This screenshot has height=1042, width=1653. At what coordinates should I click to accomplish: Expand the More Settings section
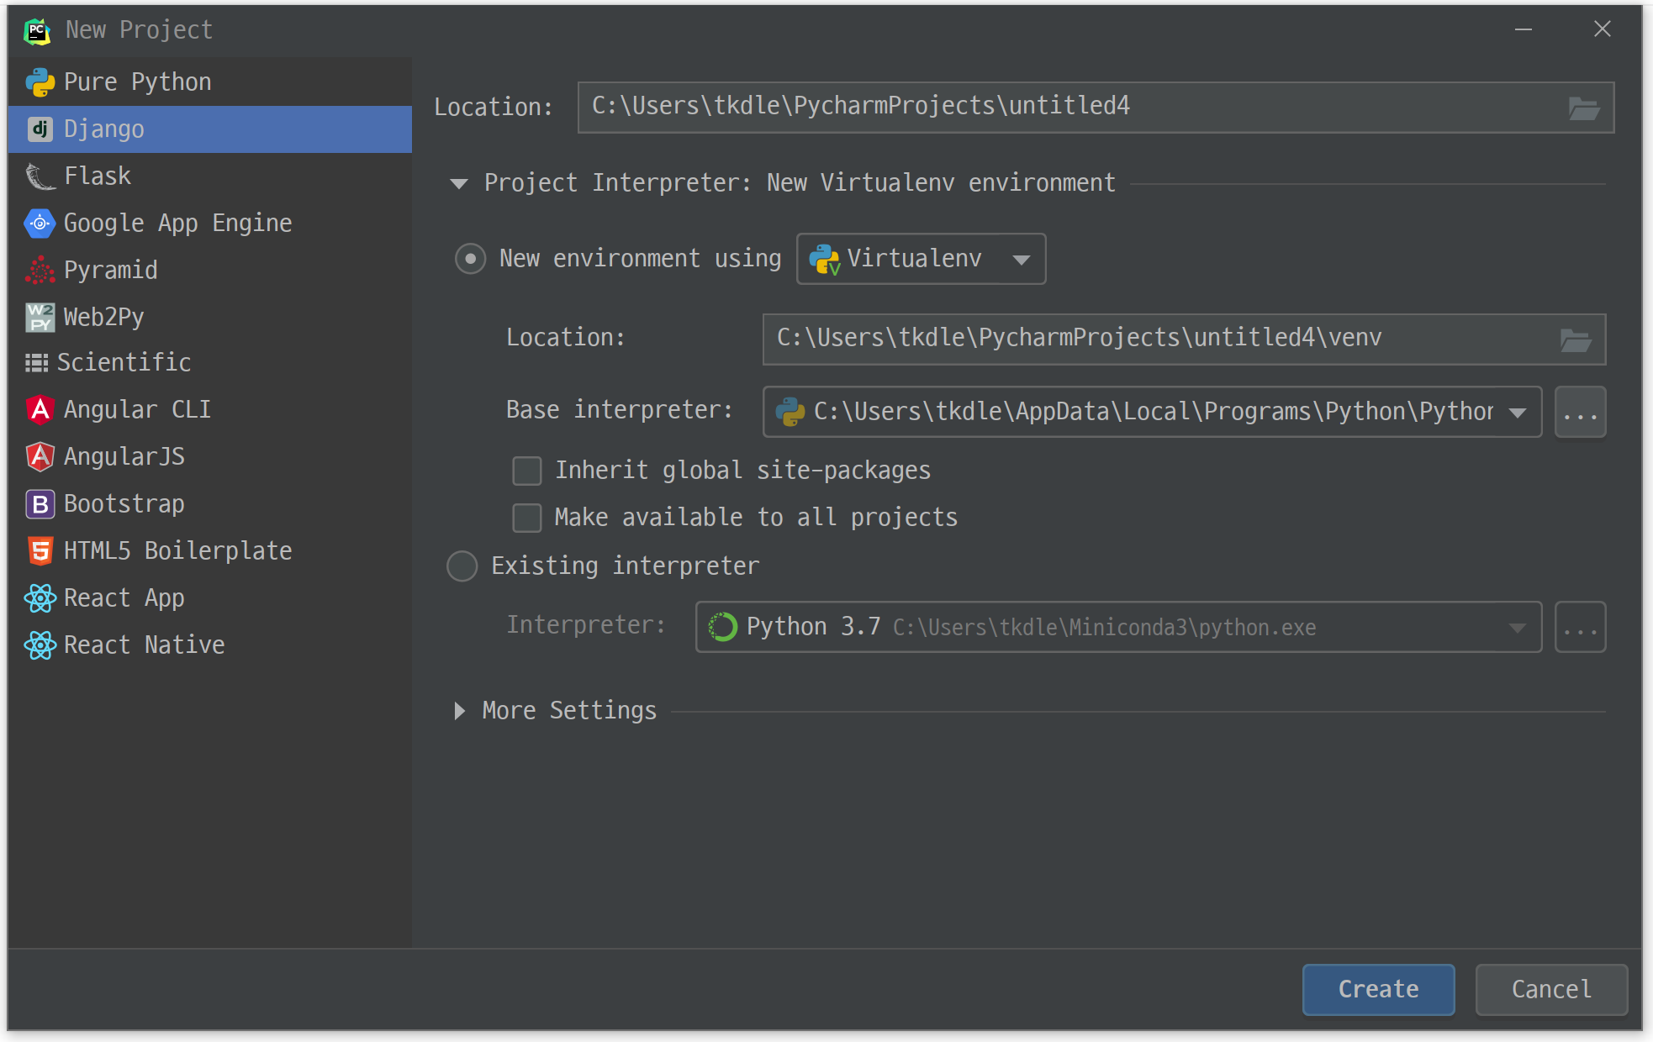click(459, 711)
